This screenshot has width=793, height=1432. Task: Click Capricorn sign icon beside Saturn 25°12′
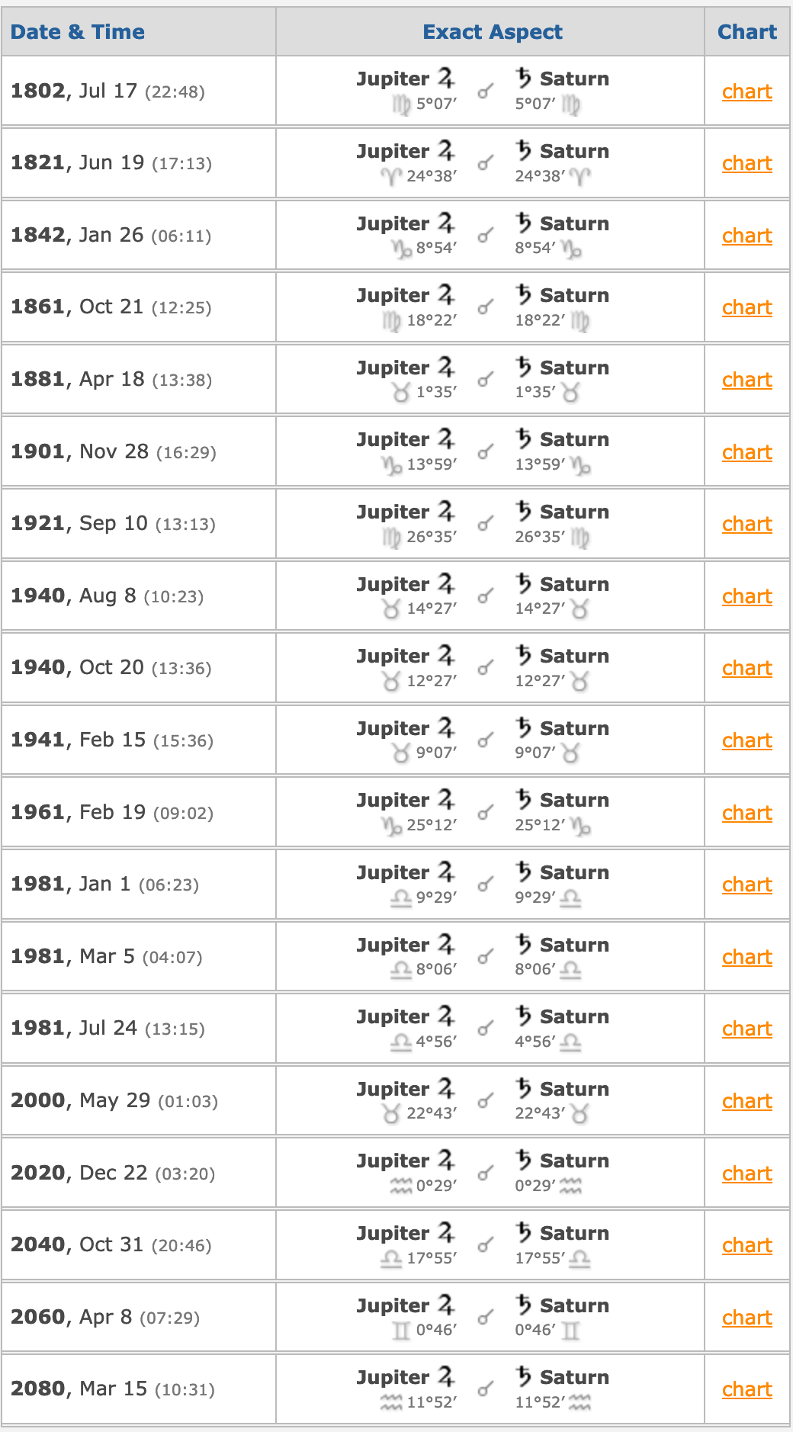point(580,825)
